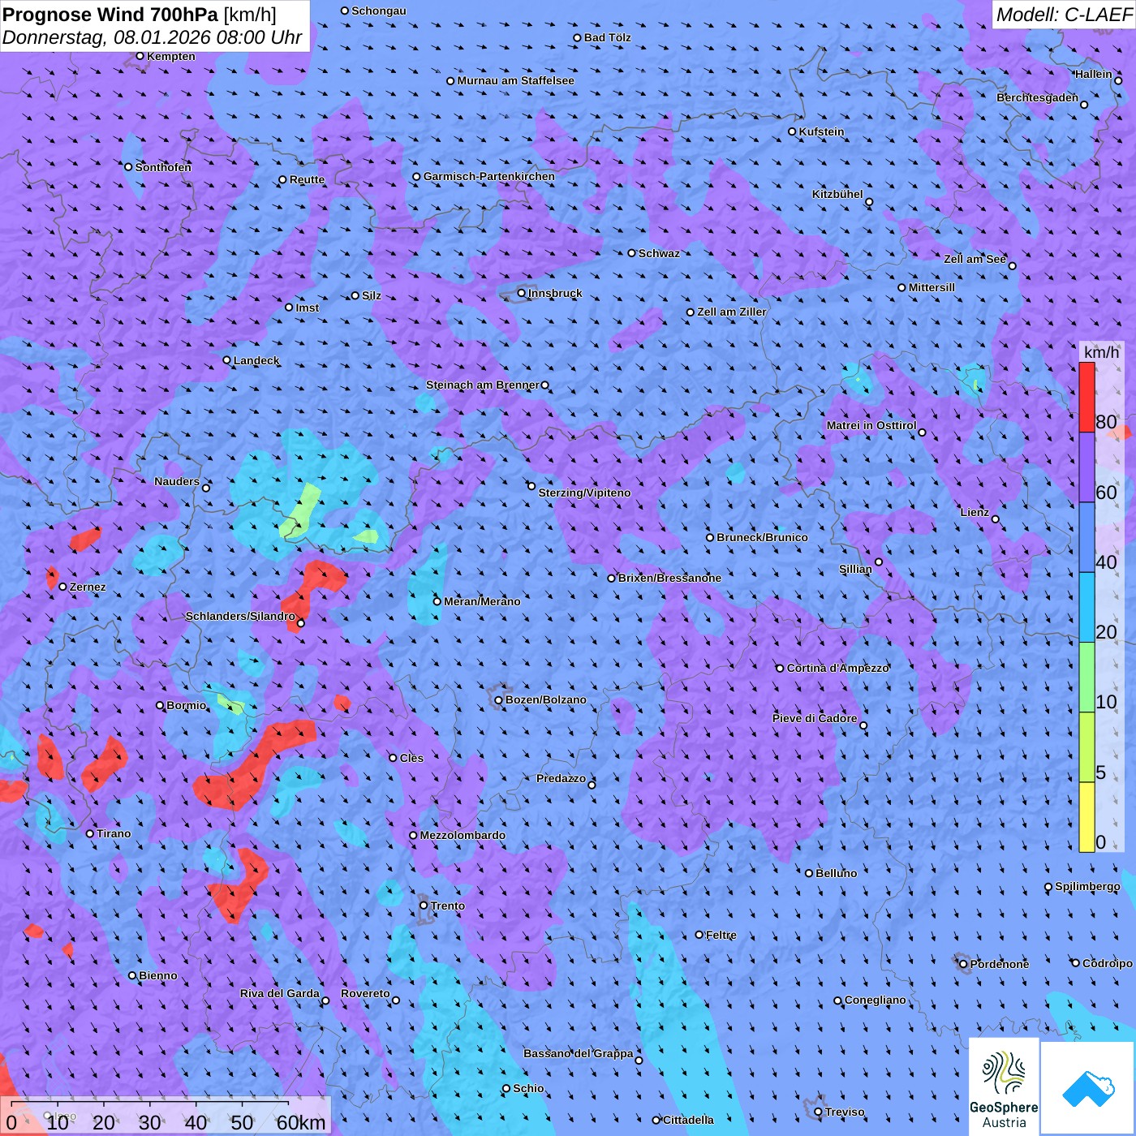Click the 'Silz' label
1136x1136 pixels.
click(x=372, y=295)
